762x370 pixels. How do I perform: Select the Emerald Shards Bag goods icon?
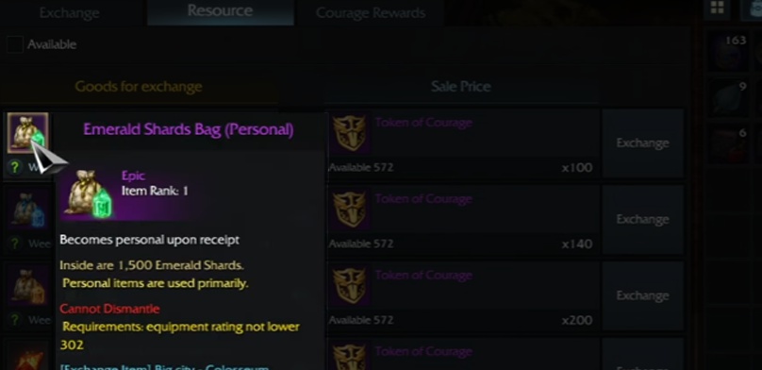27,133
